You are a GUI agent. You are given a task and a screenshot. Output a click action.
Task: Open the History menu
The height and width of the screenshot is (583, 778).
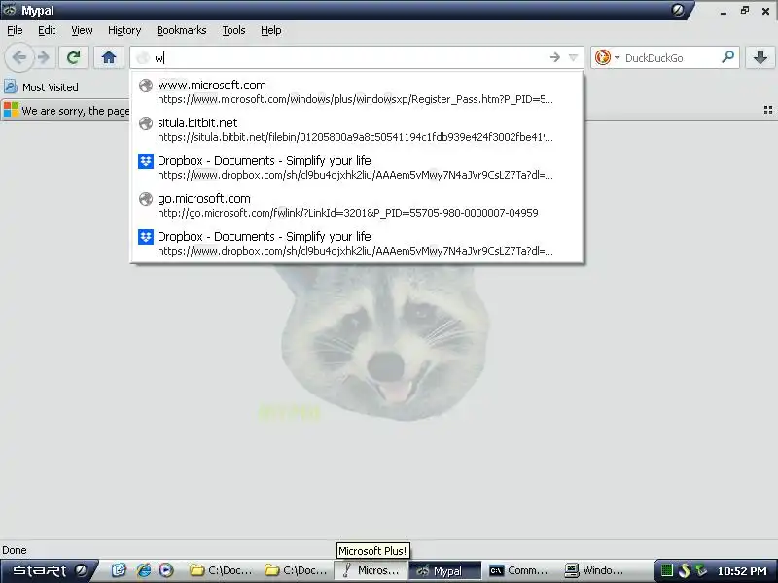(x=124, y=30)
